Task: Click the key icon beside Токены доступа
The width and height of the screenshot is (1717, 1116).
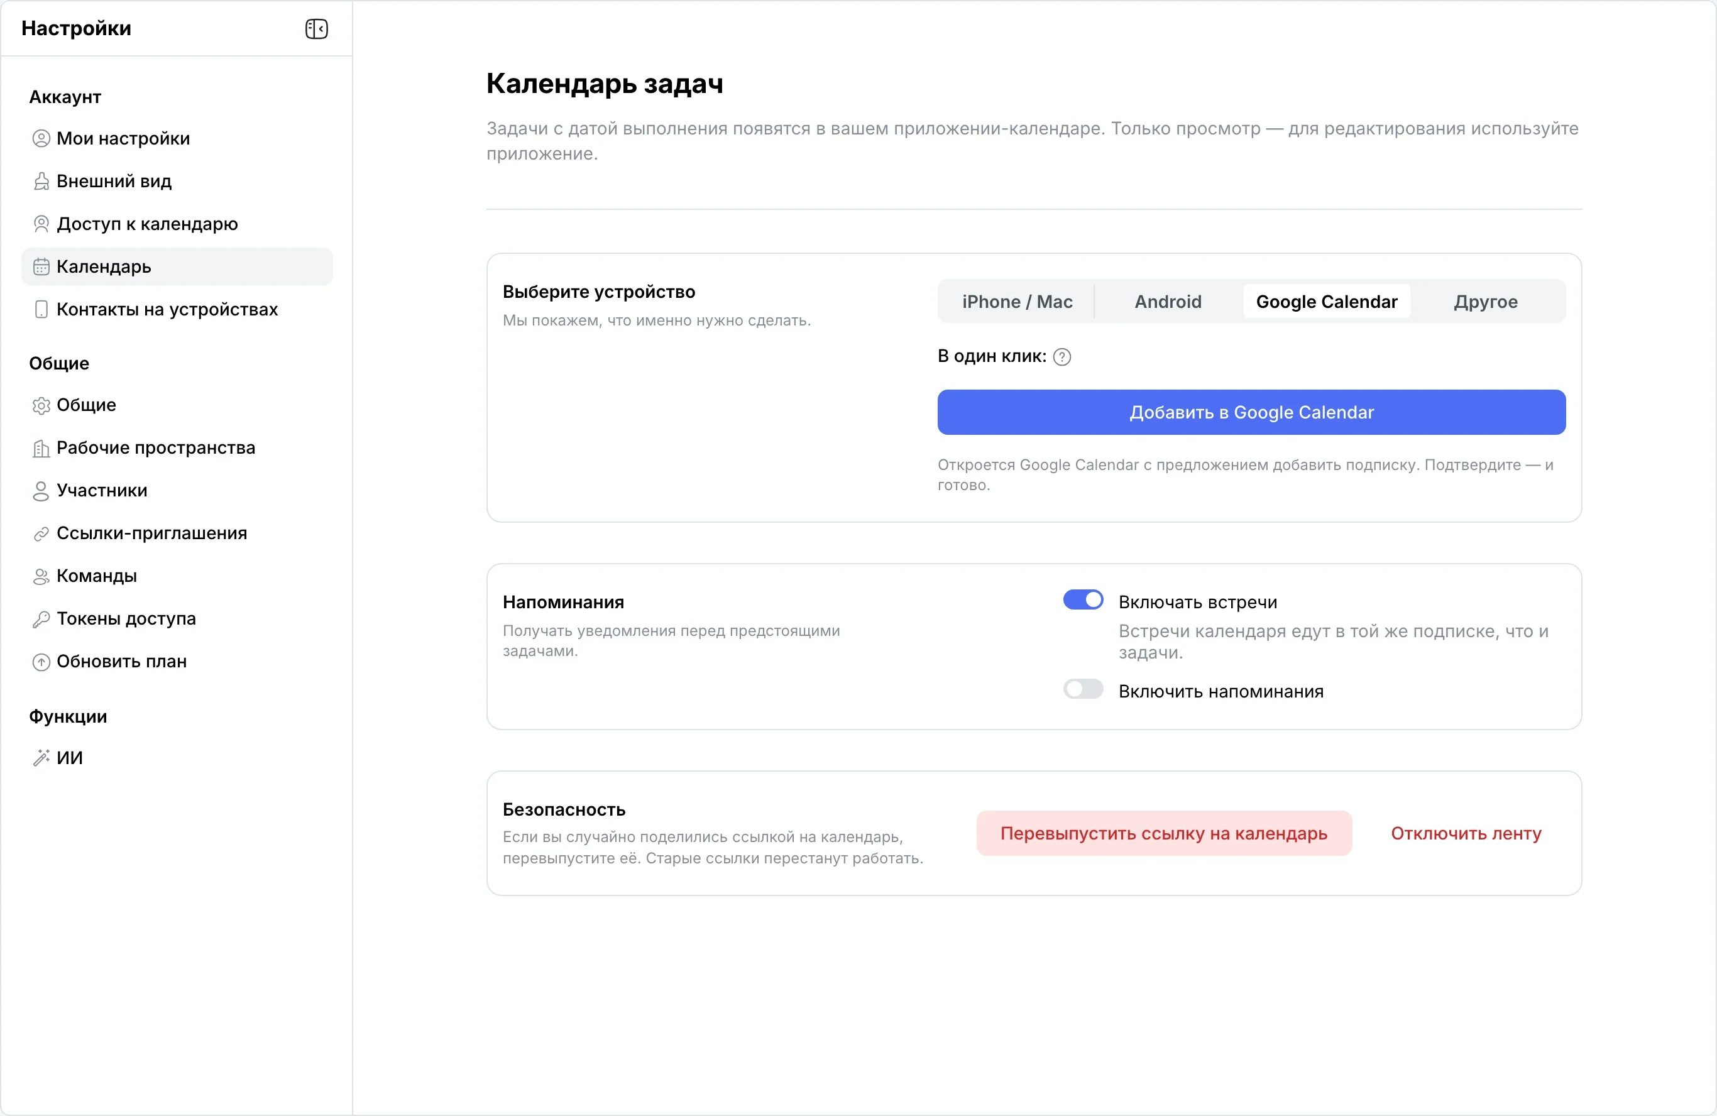Action: click(x=41, y=619)
